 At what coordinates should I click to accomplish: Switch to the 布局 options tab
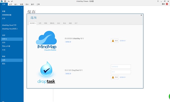coord(65,23)
